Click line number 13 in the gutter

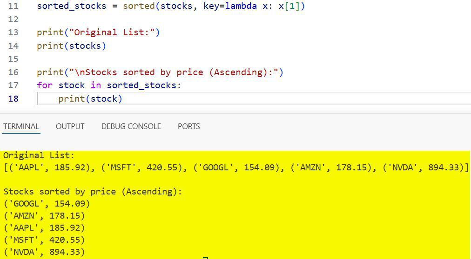(x=13, y=32)
